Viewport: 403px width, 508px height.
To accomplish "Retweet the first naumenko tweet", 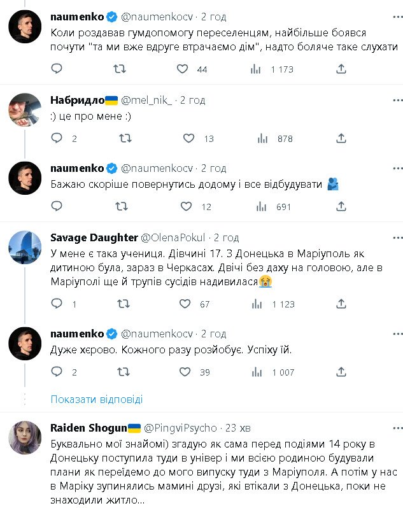I will 119,69.
